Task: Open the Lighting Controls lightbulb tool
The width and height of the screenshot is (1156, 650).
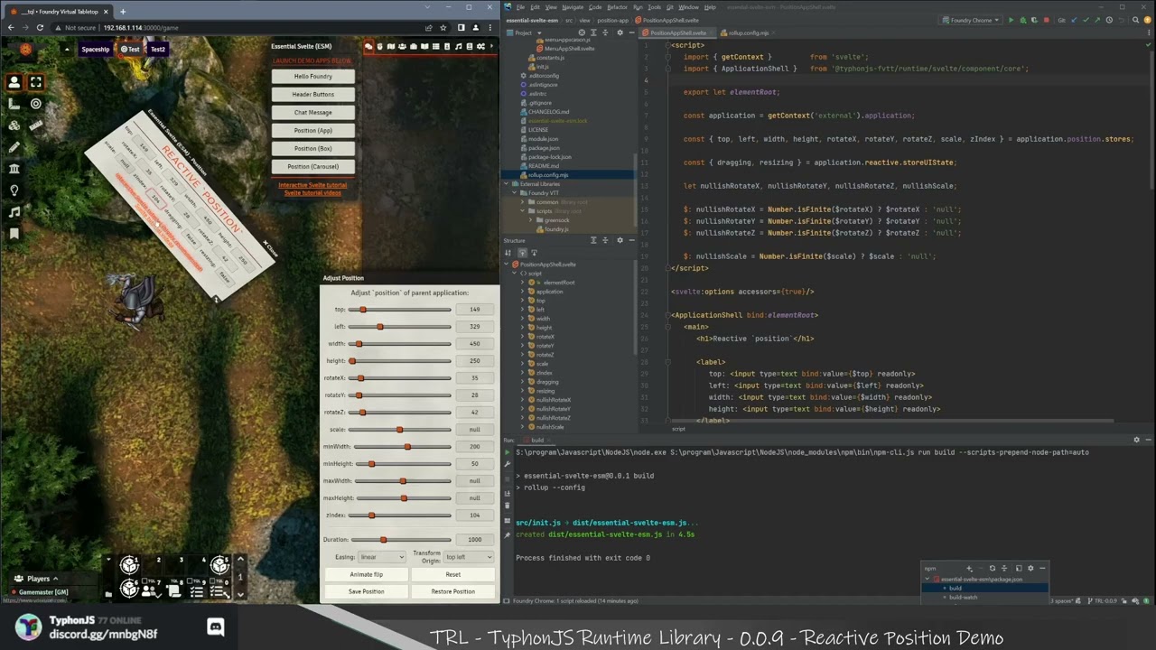Action: [x=14, y=190]
